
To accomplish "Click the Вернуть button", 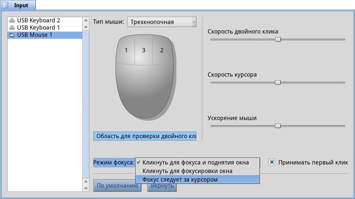I will pos(162,186).
